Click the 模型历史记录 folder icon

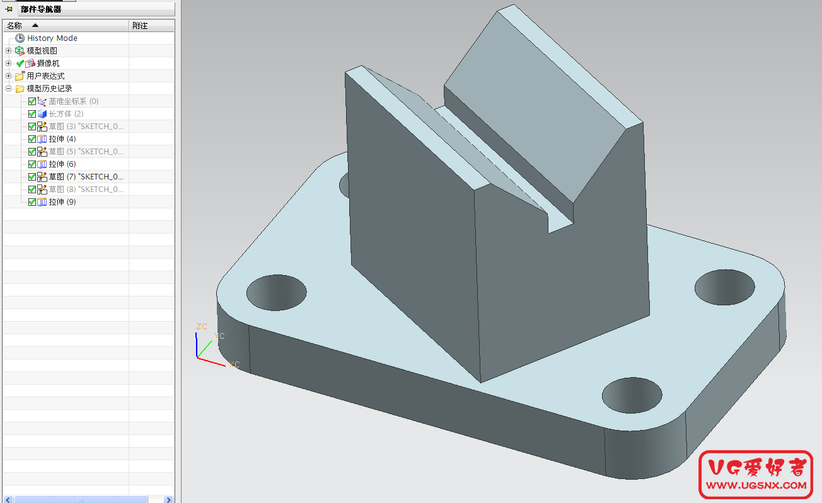point(20,89)
